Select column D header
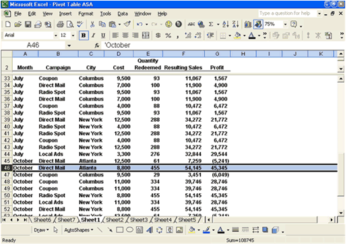The image size is (347, 245). (x=119, y=54)
